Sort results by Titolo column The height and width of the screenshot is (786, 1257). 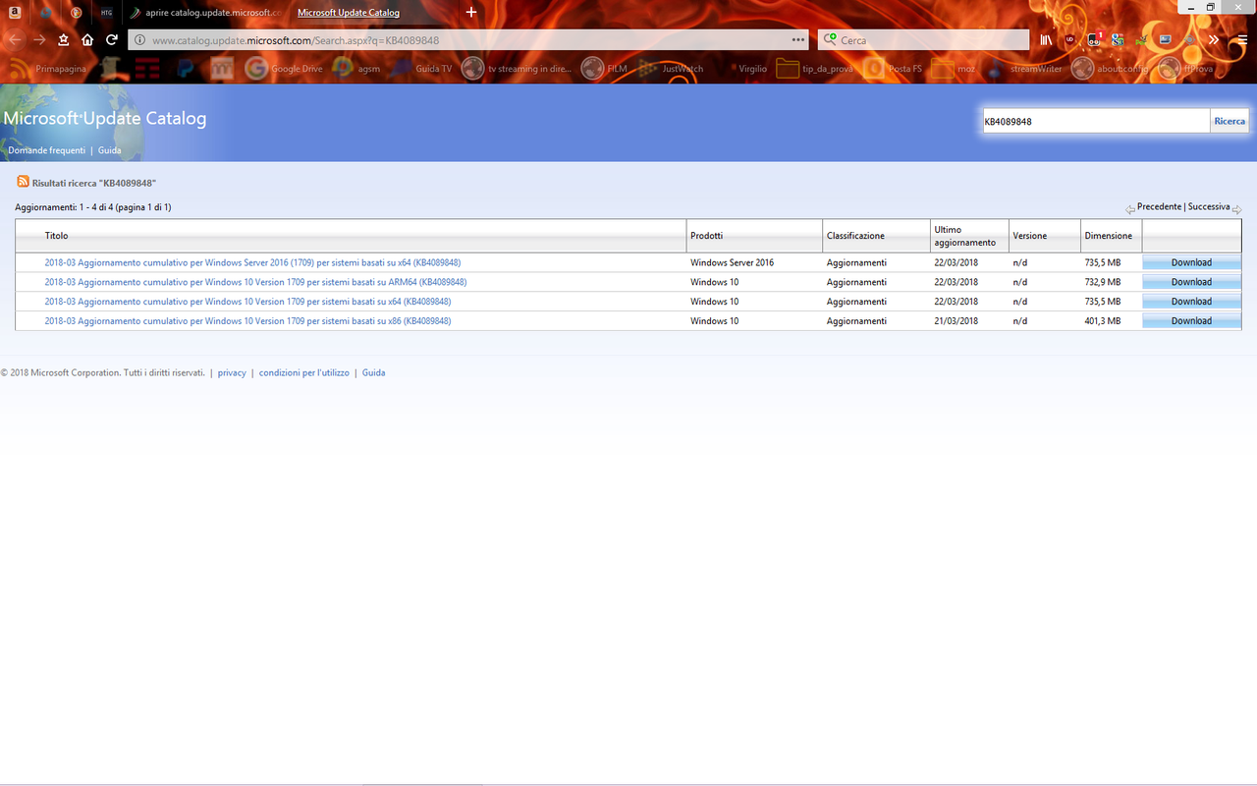pyautogui.click(x=57, y=236)
